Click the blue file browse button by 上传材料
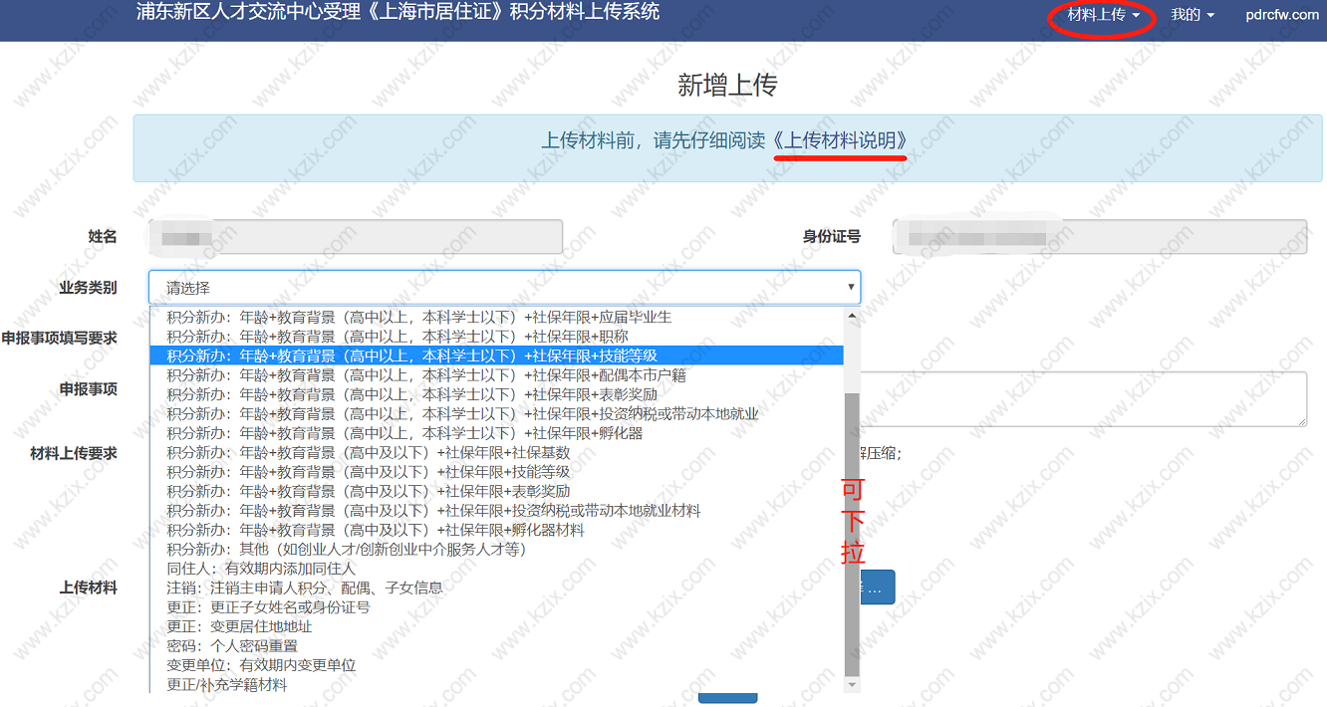Image resolution: width=1327 pixels, height=707 pixels. tap(877, 588)
